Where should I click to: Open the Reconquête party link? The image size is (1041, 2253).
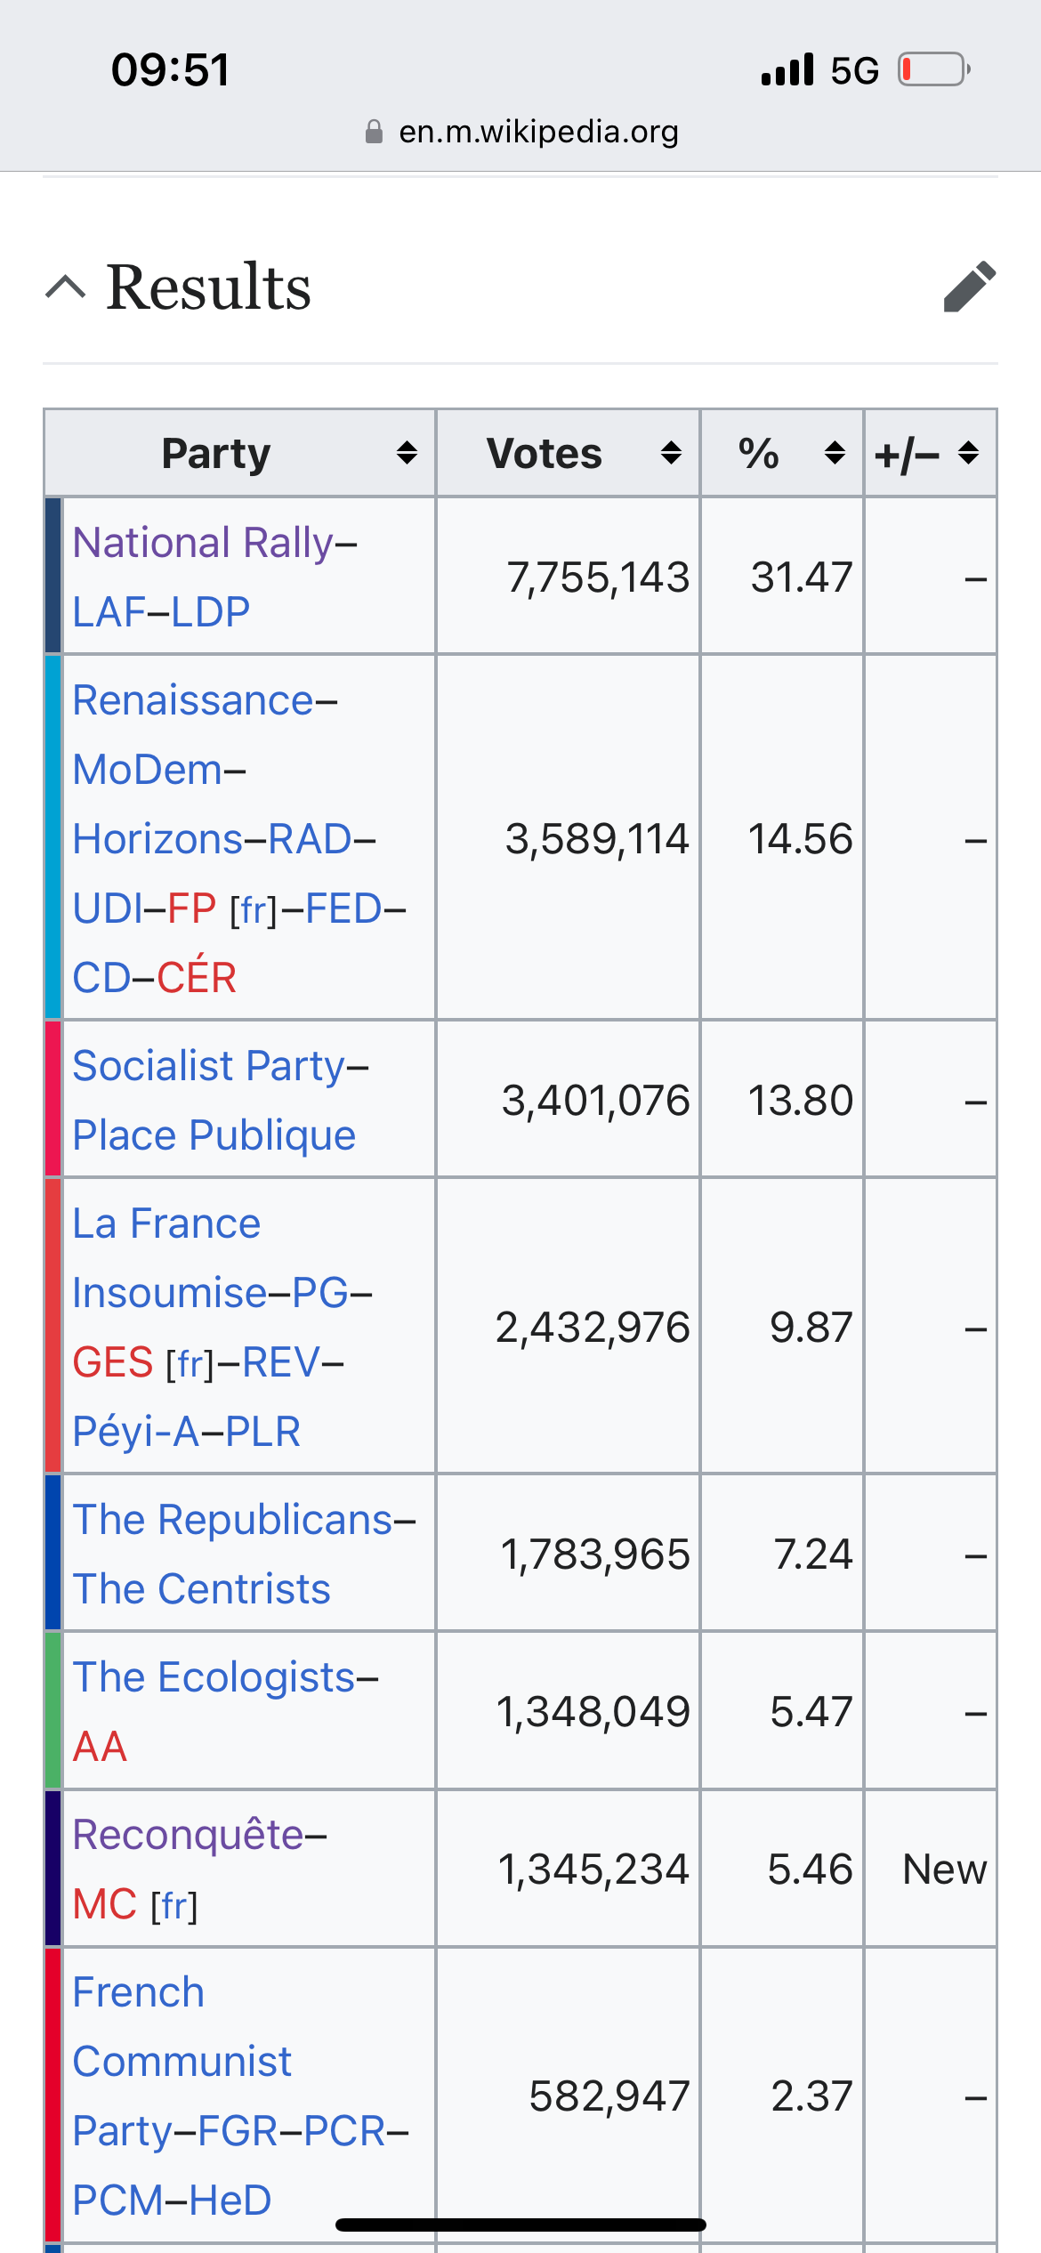[188, 1835]
